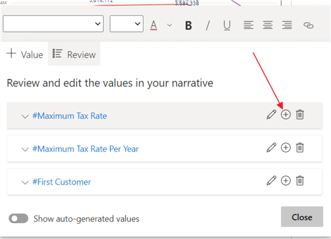
Task: Align text right
Action: click(x=286, y=25)
